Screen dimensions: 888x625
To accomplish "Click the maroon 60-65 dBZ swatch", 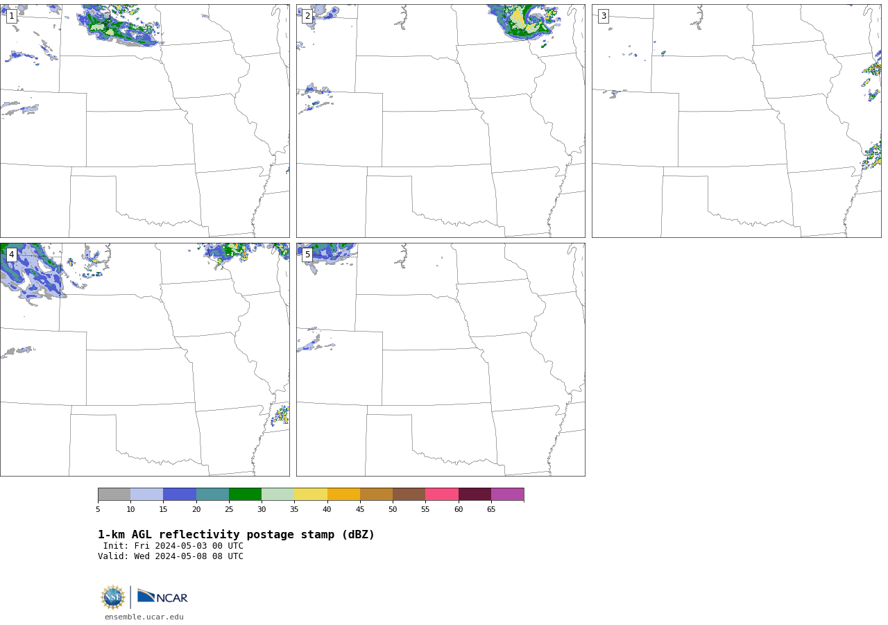I will point(475,495).
